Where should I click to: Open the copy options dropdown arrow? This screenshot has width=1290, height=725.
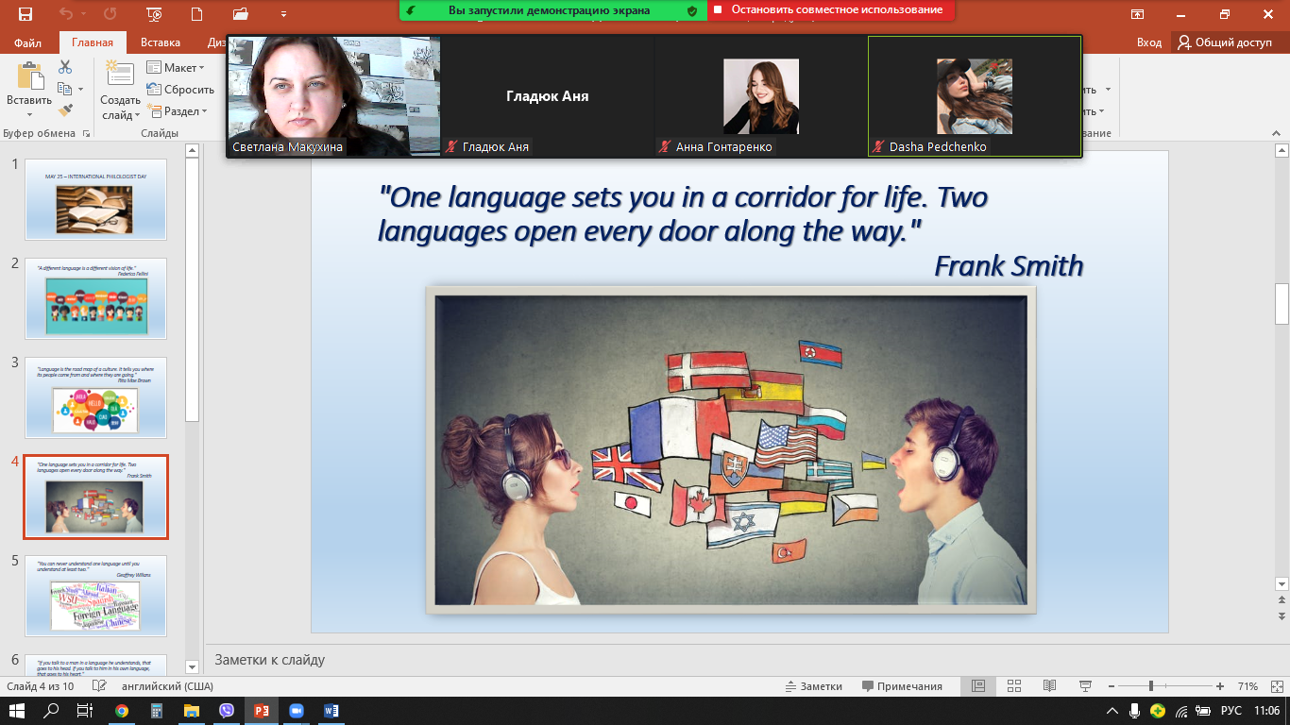pyautogui.click(x=79, y=90)
